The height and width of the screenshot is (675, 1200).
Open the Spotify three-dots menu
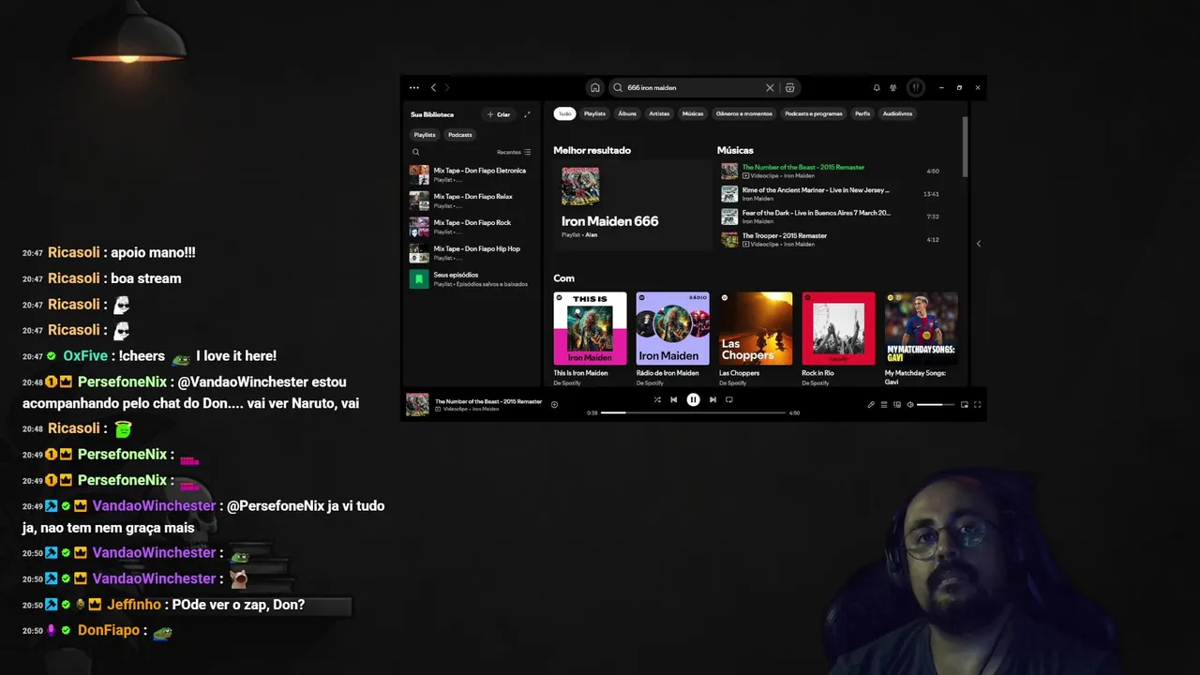tap(414, 87)
